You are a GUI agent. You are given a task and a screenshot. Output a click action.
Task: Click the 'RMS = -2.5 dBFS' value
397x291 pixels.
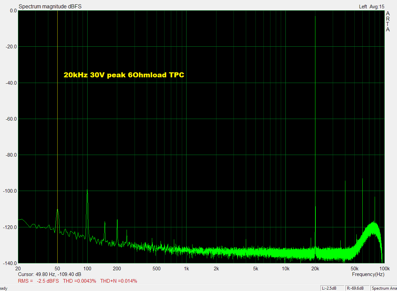[39, 281]
